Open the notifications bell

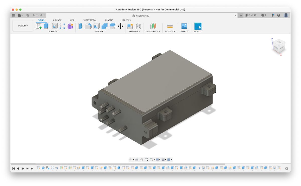click(272, 15)
